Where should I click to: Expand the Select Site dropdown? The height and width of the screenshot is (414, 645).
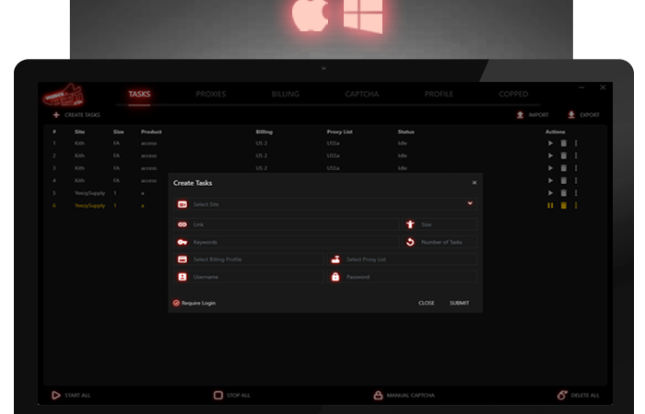470,203
